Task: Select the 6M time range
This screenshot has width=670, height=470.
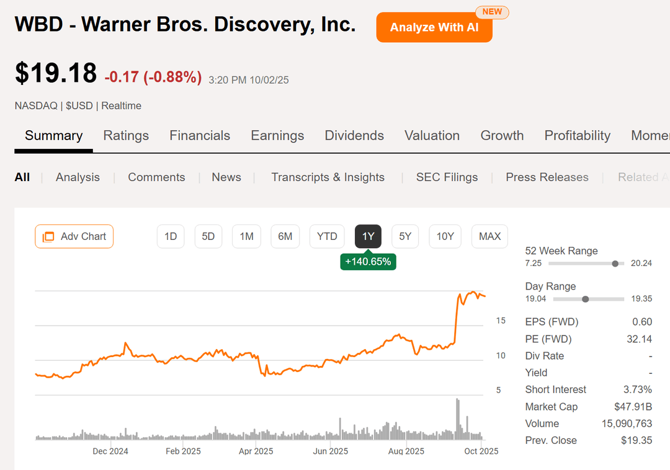Action: coord(285,236)
